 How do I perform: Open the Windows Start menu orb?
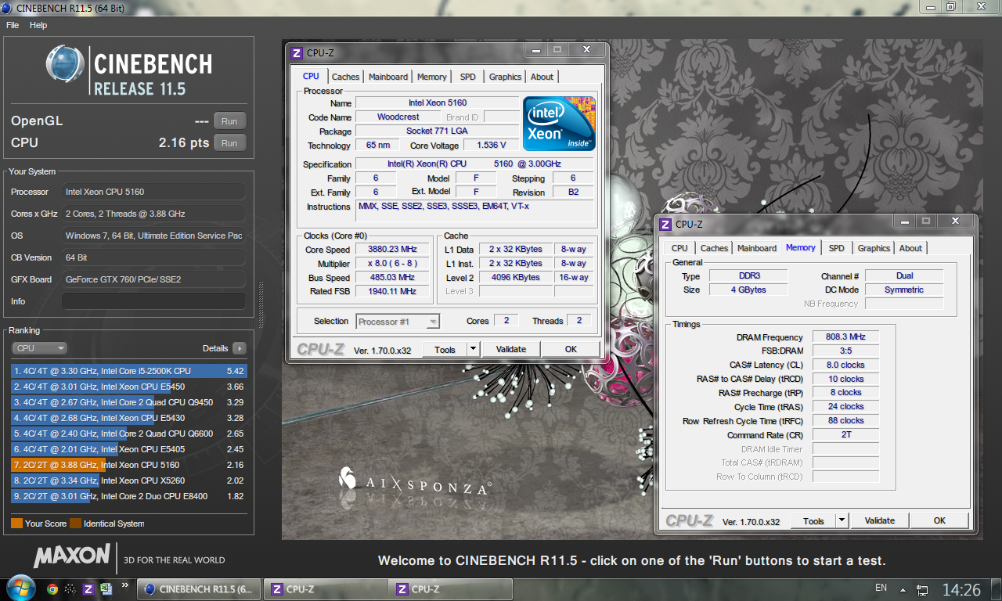(x=20, y=587)
